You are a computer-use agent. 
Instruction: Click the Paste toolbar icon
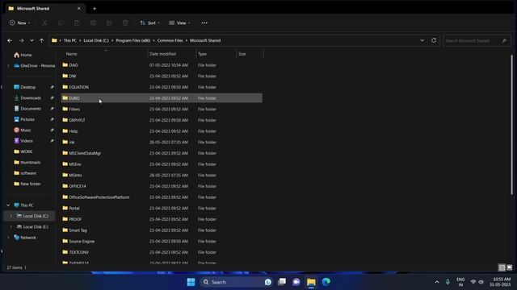click(77, 23)
